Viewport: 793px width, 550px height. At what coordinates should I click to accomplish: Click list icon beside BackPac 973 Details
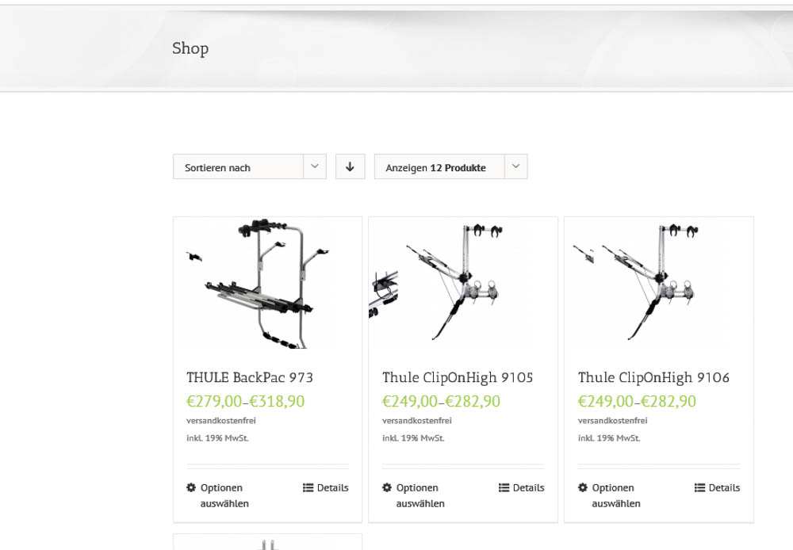coord(308,487)
